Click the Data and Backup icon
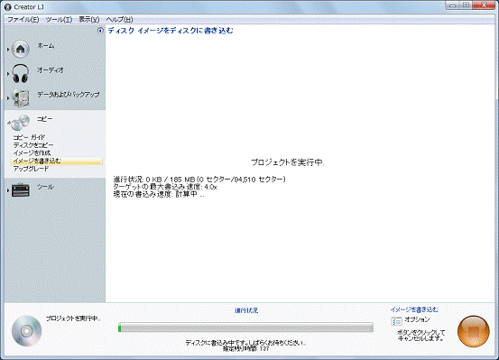Screen dimensions: 499x360 pyautogui.click(x=21, y=97)
